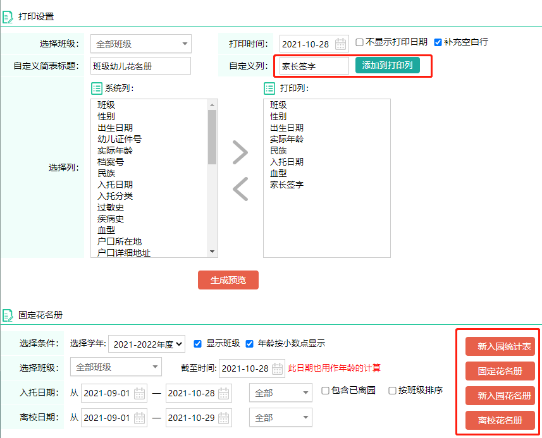This screenshot has width=542, height=438.
Task: Open the 打印时间 calendar picker icon
Action: [340, 44]
